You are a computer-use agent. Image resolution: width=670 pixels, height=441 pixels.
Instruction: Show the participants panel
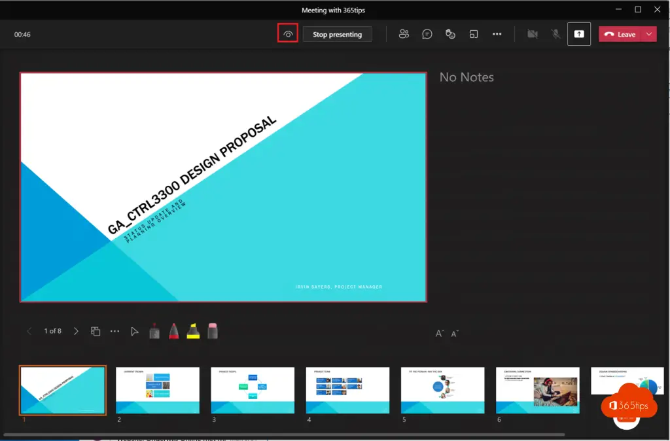(x=404, y=34)
